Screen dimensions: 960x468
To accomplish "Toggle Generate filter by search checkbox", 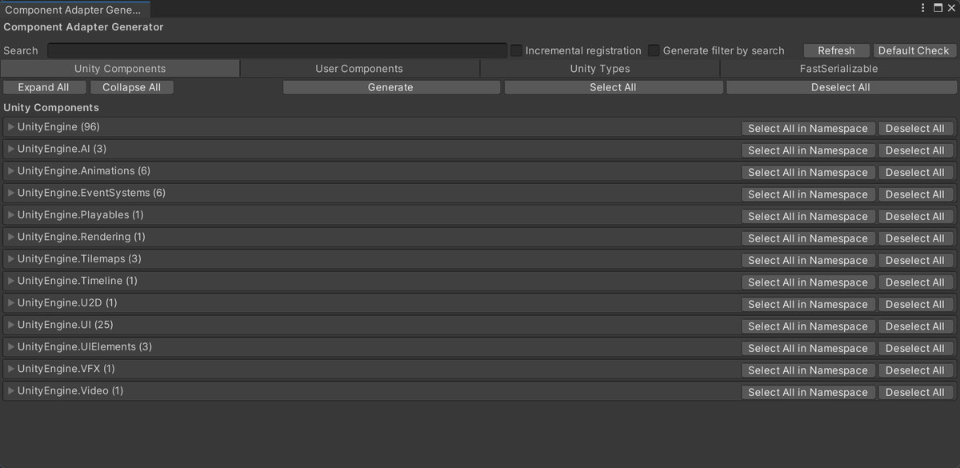I will click(x=654, y=50).
